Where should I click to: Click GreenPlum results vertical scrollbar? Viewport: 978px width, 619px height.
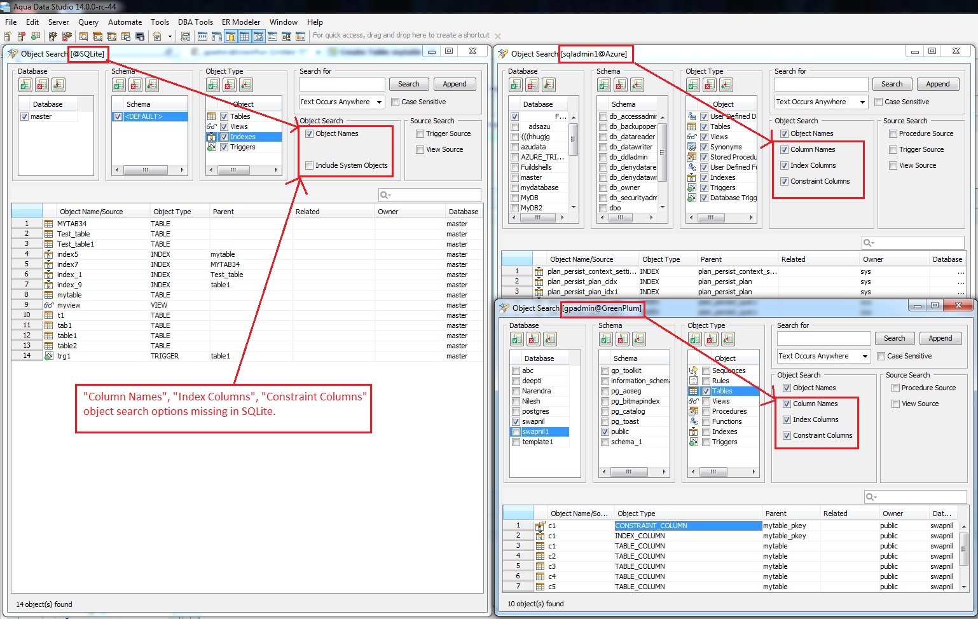964,556
